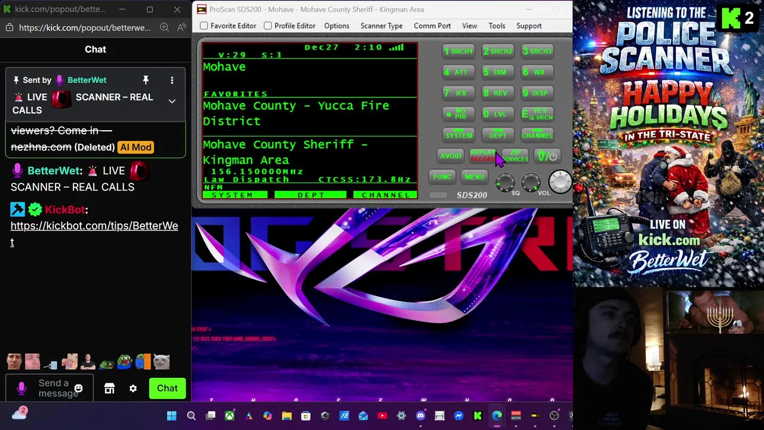Open the Scanner Type menu

coord(381,26)
